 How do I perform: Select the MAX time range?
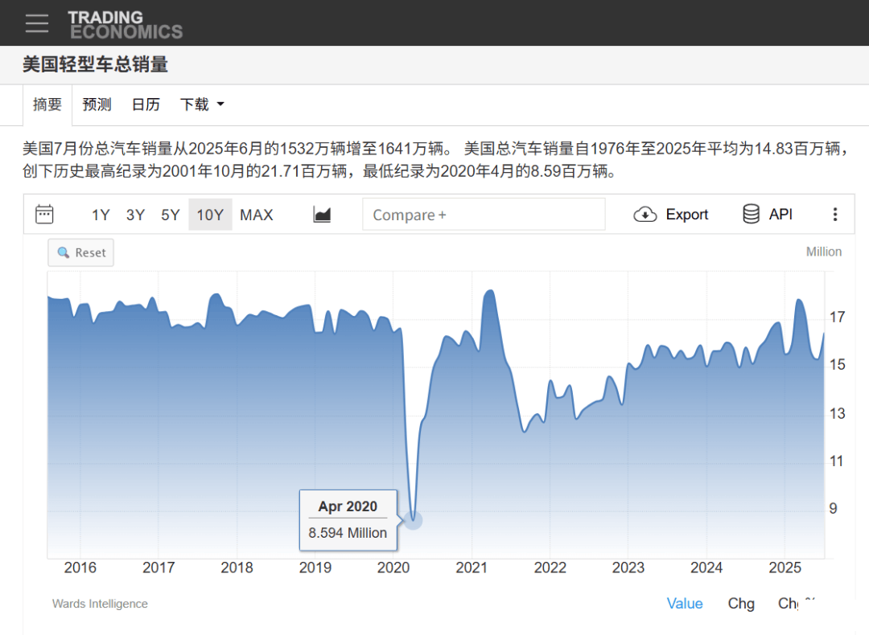(257, 215)
